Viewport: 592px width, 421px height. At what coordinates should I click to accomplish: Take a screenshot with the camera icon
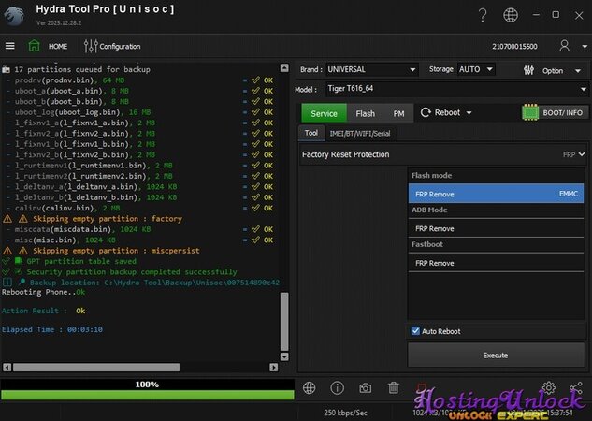(x=366, y=387)
